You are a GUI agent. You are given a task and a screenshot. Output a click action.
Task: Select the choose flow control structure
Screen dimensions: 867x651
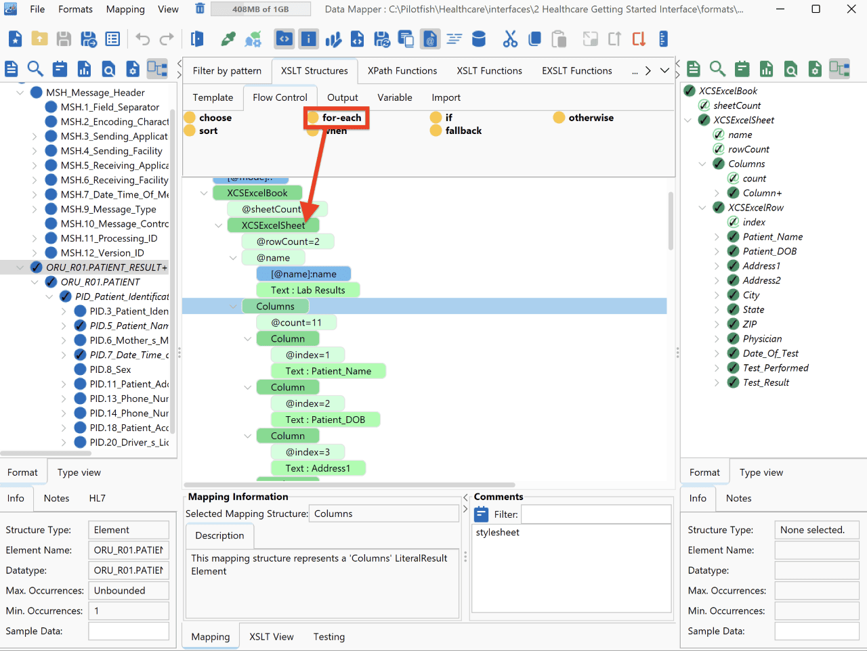(x=208, y=118)
